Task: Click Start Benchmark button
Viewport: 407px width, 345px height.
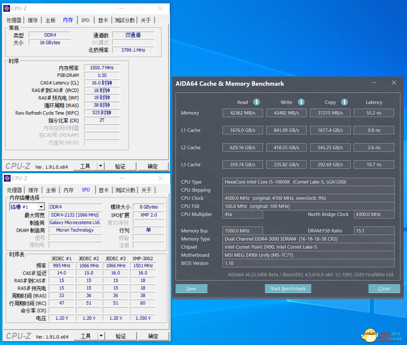Action: point(288,289)
